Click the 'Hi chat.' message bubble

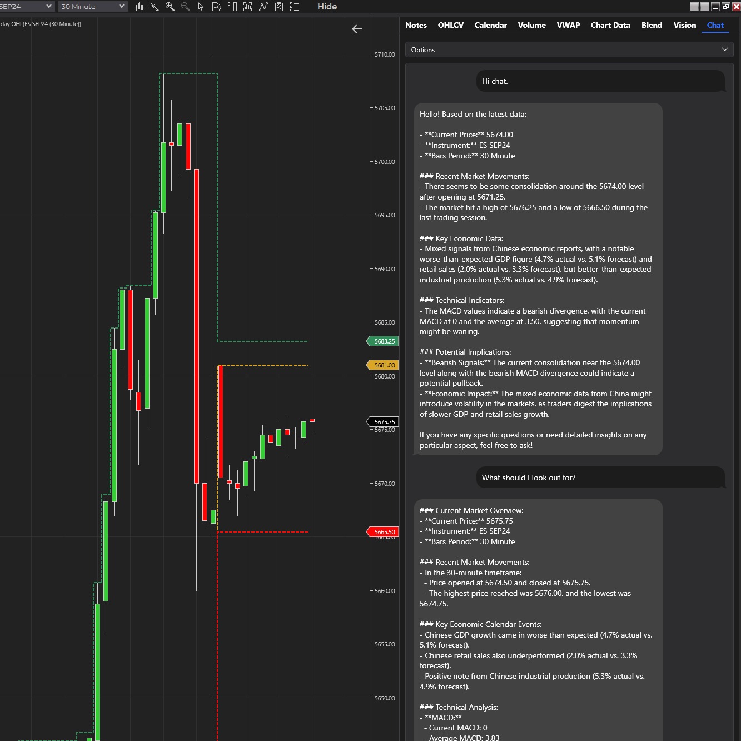601,81
